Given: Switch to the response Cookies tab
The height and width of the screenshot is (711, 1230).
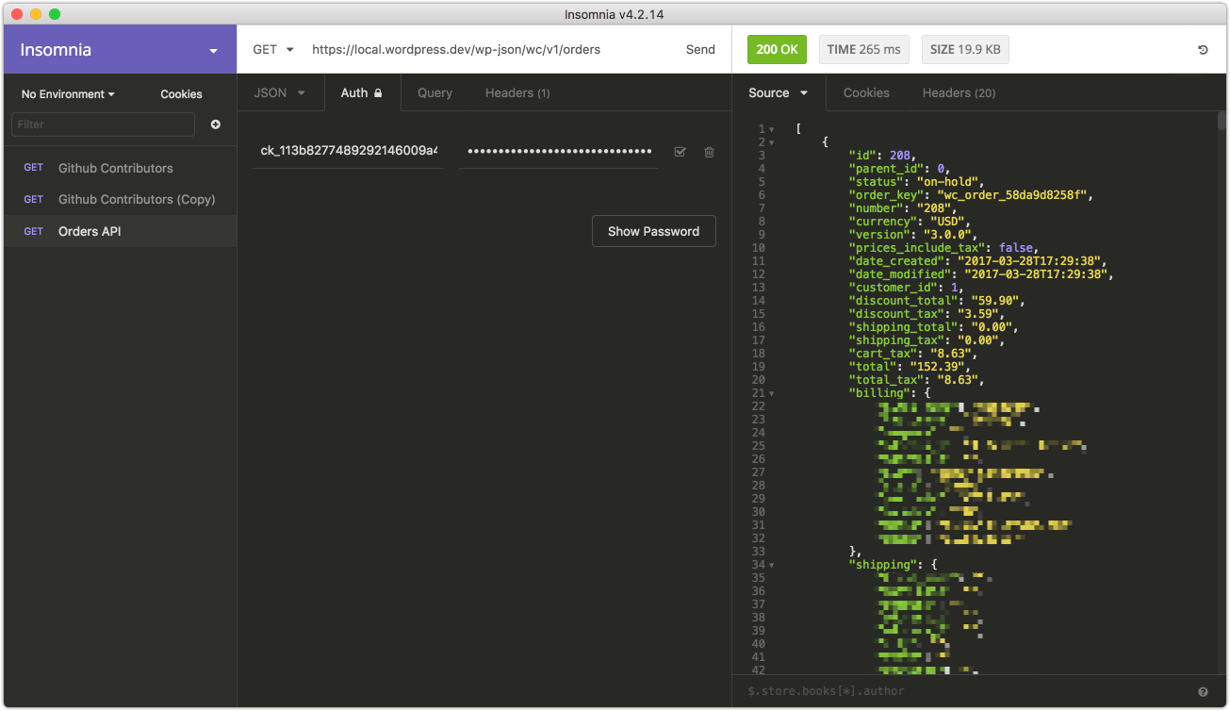Looking at the screenshot, I should [x=866, y=93].
